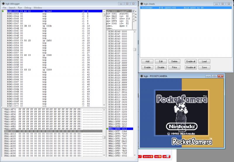Viewport: 234px width, 162px height.
Task: Select stack entry ECHO:E019 FF00
Action: pyautogui.click(x=121, y=90)
